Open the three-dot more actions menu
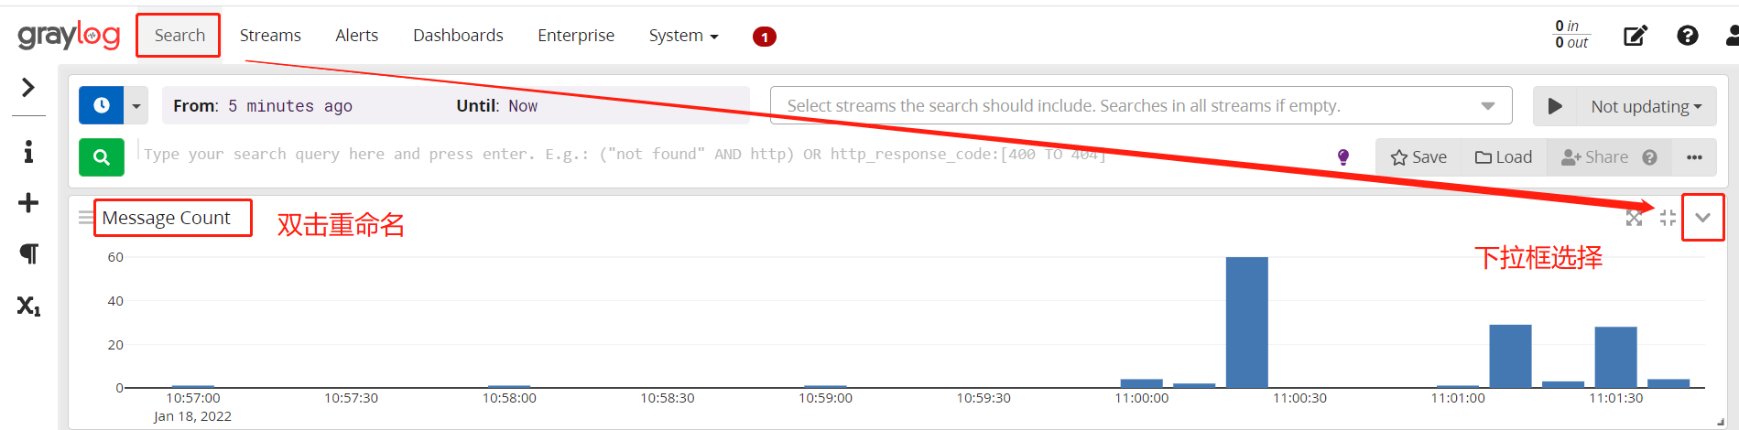 [x=1694, y=157]
